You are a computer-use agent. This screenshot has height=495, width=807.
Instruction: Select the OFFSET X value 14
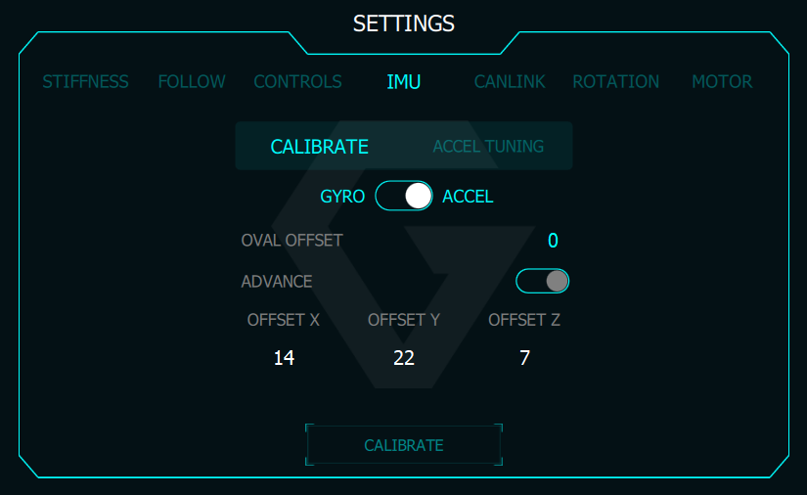284,358
